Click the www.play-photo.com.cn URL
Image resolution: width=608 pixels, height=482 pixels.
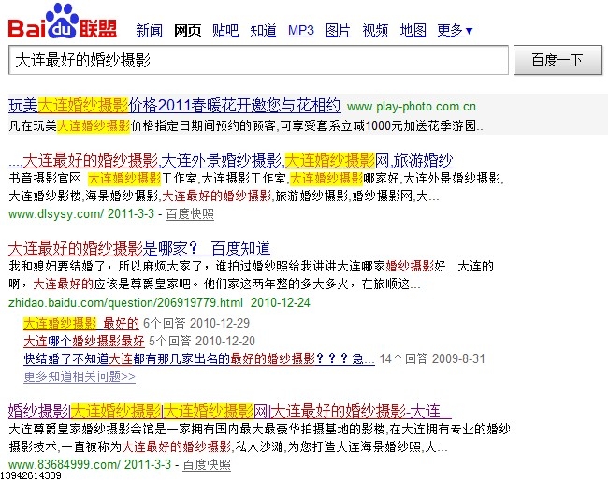coord(411,107)
